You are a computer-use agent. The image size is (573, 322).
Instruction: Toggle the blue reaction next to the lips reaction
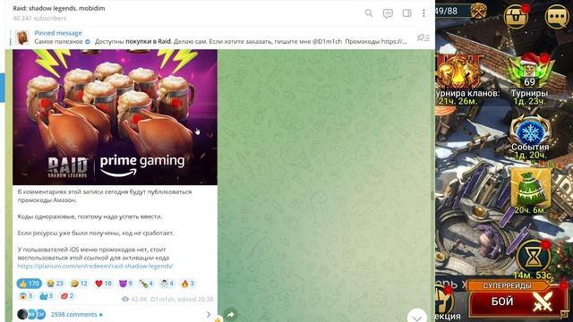[46, 296]
